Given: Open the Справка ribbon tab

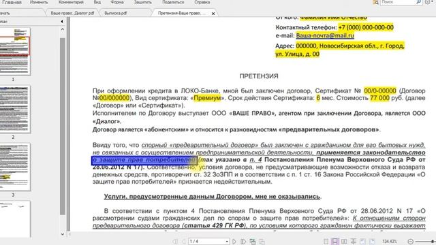Looking at the screenshot, I should 202,2.
